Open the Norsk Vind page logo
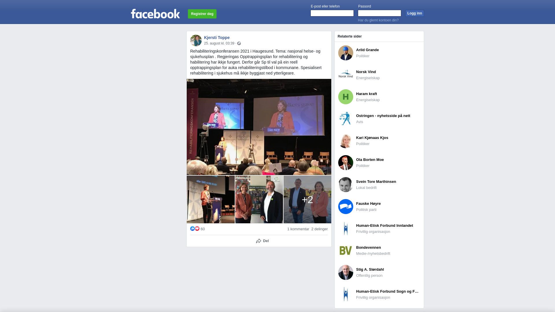 (346, 75)
